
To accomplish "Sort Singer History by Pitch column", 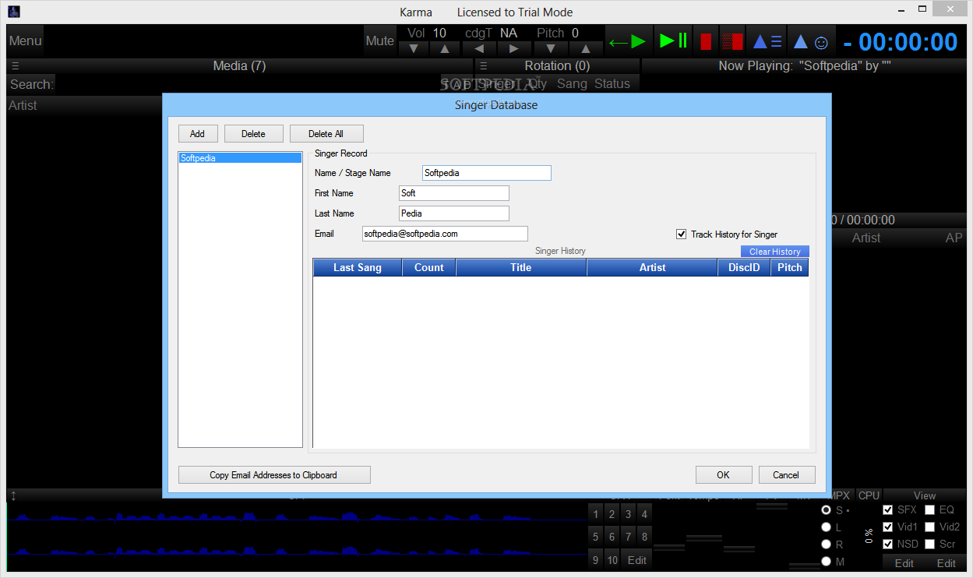I will point(790,267).
